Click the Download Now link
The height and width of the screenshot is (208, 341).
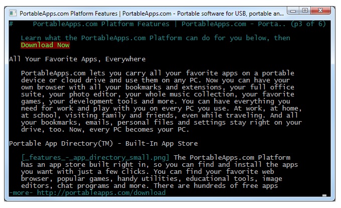click(45, 45)
